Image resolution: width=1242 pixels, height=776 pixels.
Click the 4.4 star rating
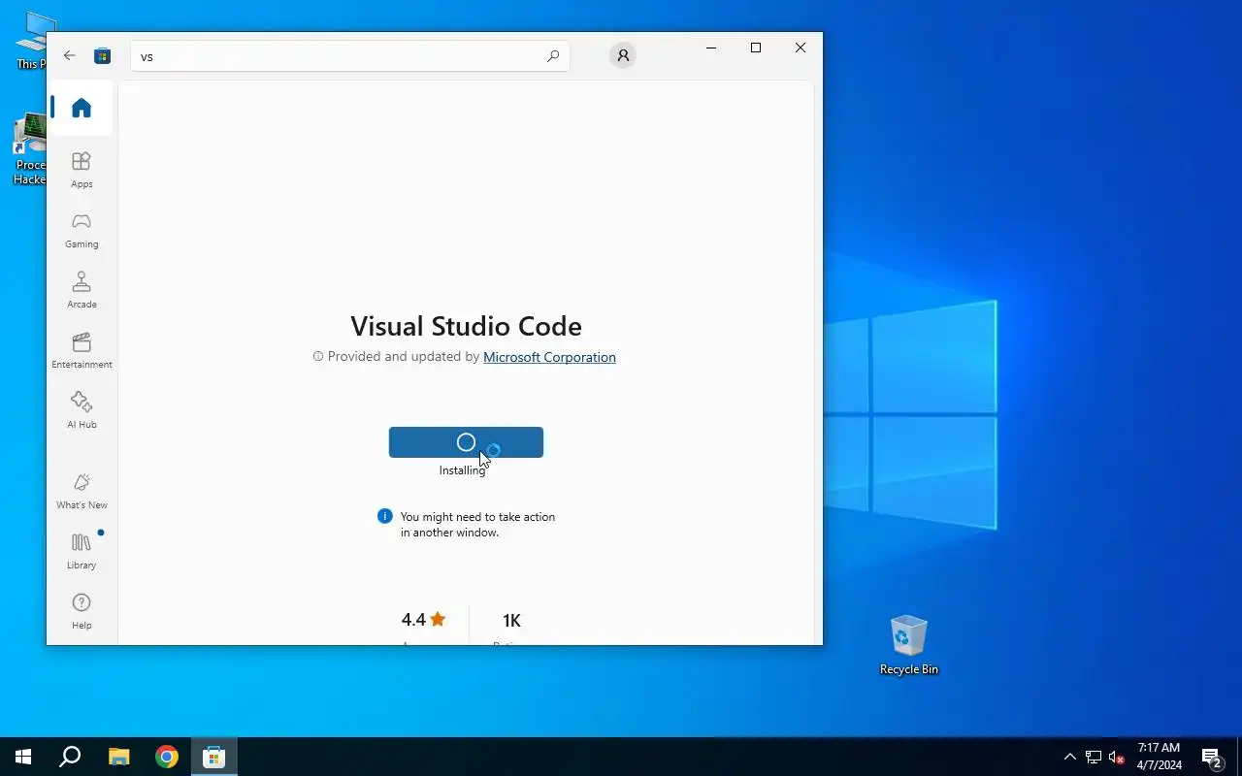(x=423, y=620)
